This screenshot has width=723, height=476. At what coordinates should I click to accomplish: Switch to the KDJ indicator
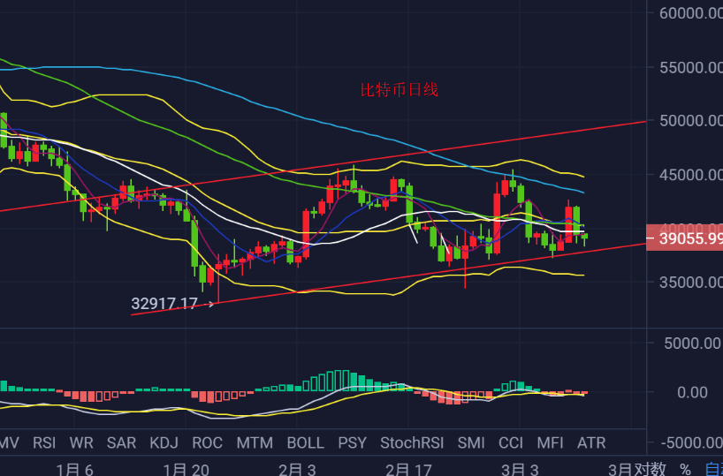[164, 442]
